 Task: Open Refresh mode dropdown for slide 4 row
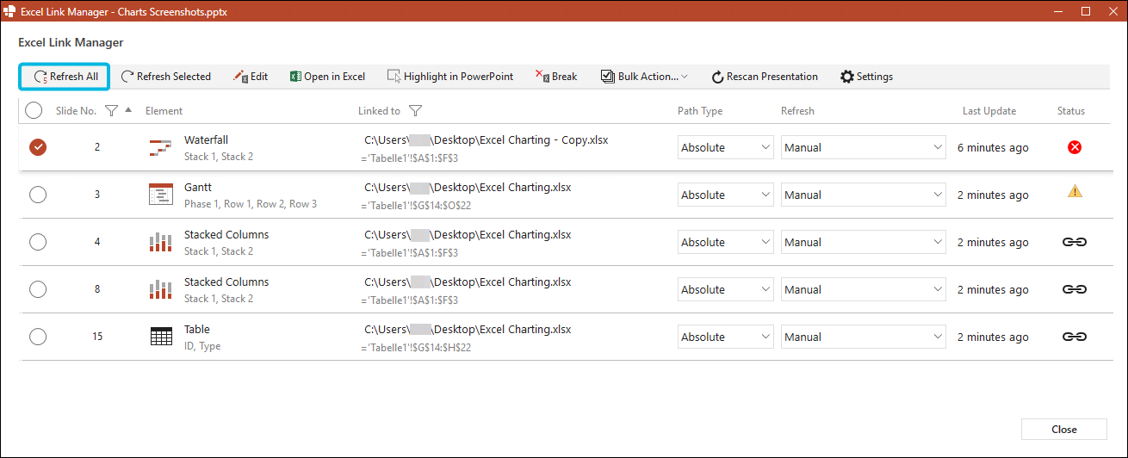[x=864, y=242]
